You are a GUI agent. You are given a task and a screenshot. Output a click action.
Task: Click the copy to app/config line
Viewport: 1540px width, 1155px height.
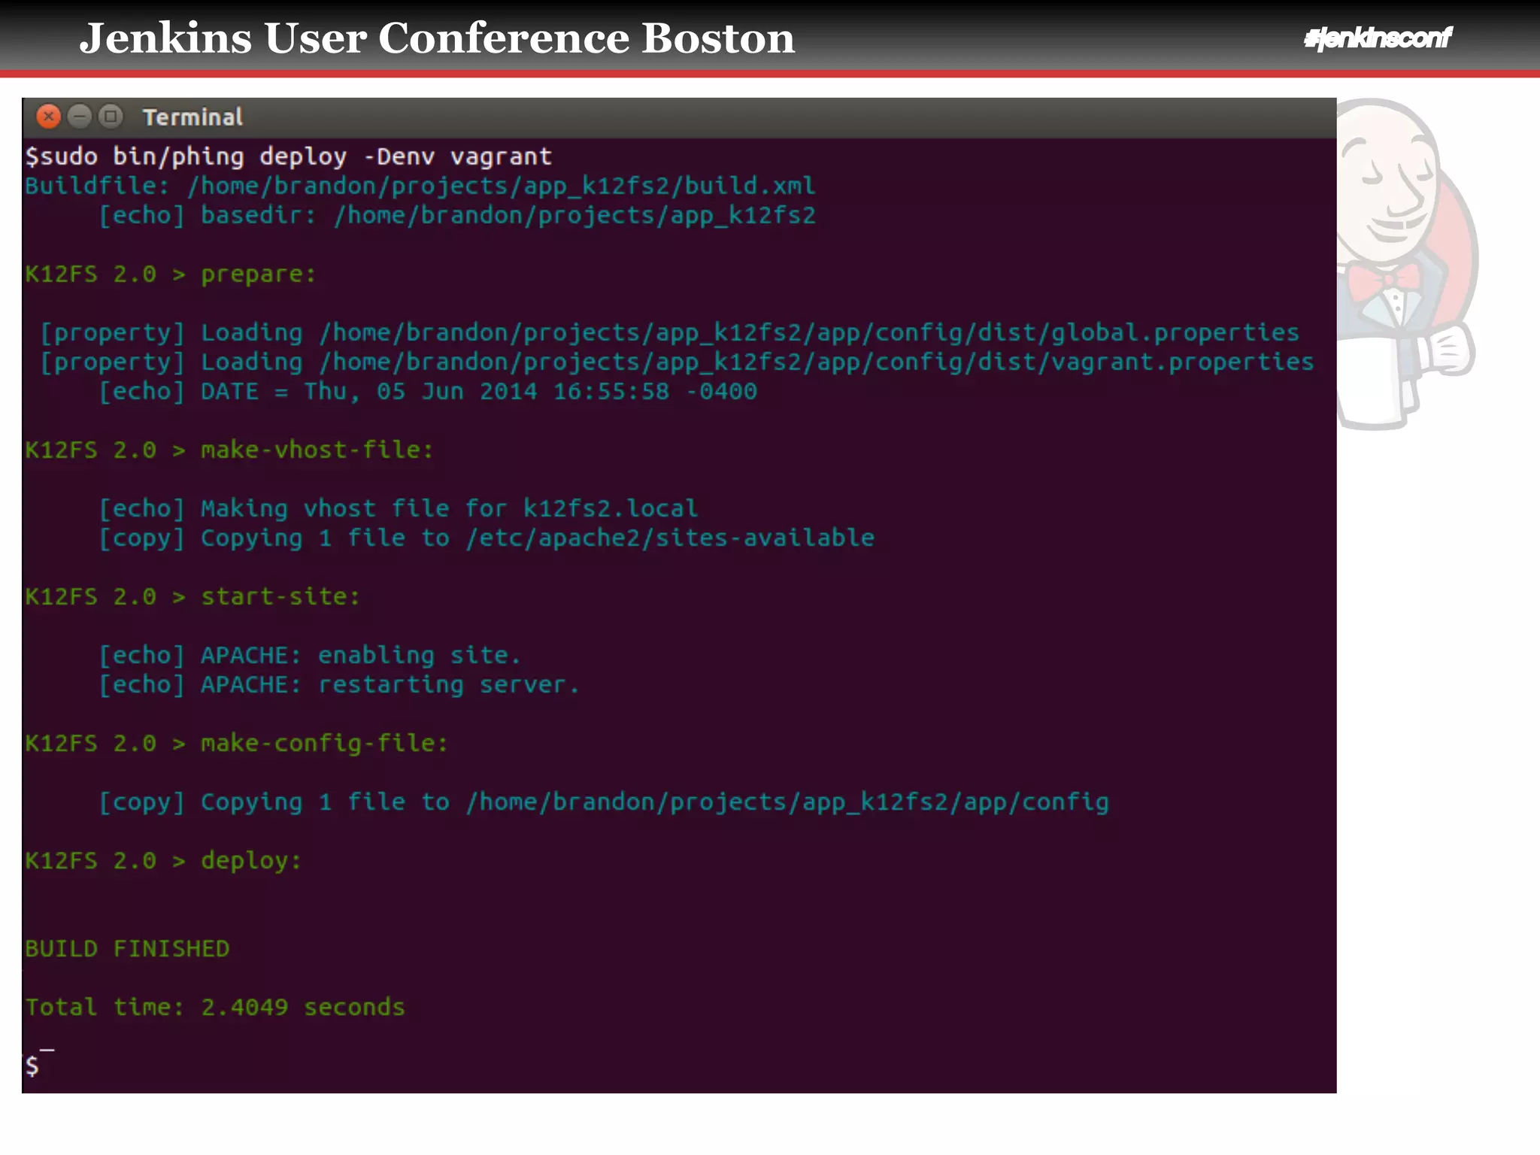[604, 802]
